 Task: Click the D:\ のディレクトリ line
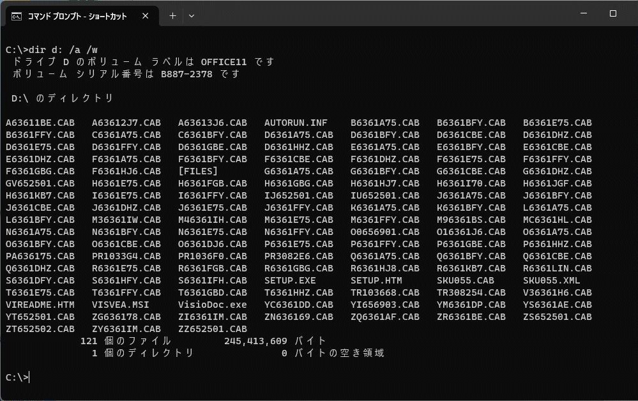pos(62,98)
